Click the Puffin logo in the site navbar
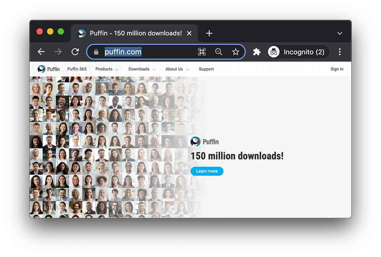Screen dimensions: 381x257 click(42, 68)
